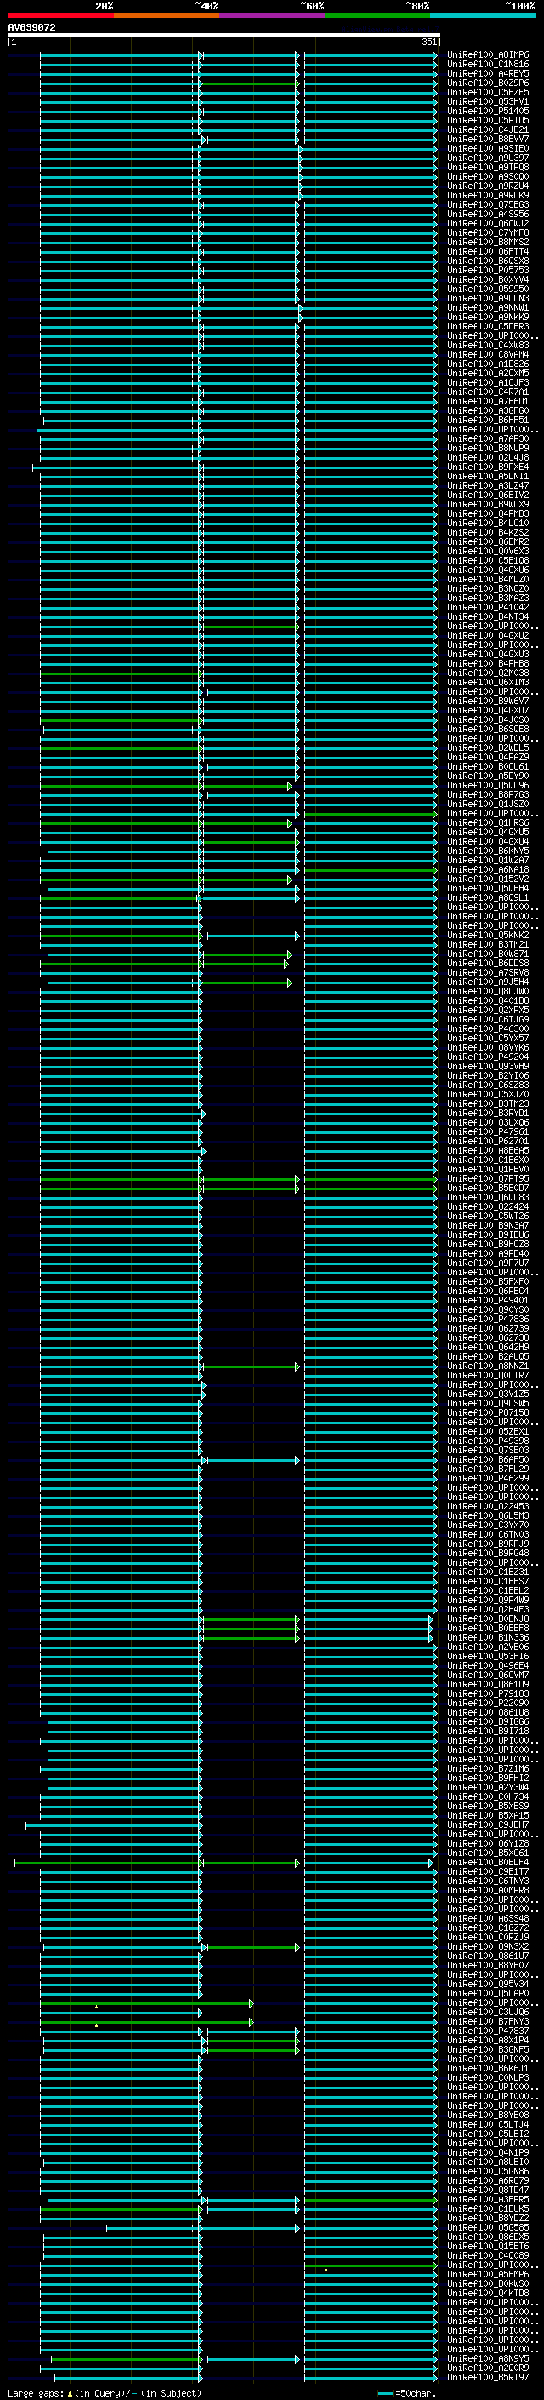Open the UniRef100_B0Z9P6 hit
Viewport: 544px width, 2400px height.
coord(488,83)
